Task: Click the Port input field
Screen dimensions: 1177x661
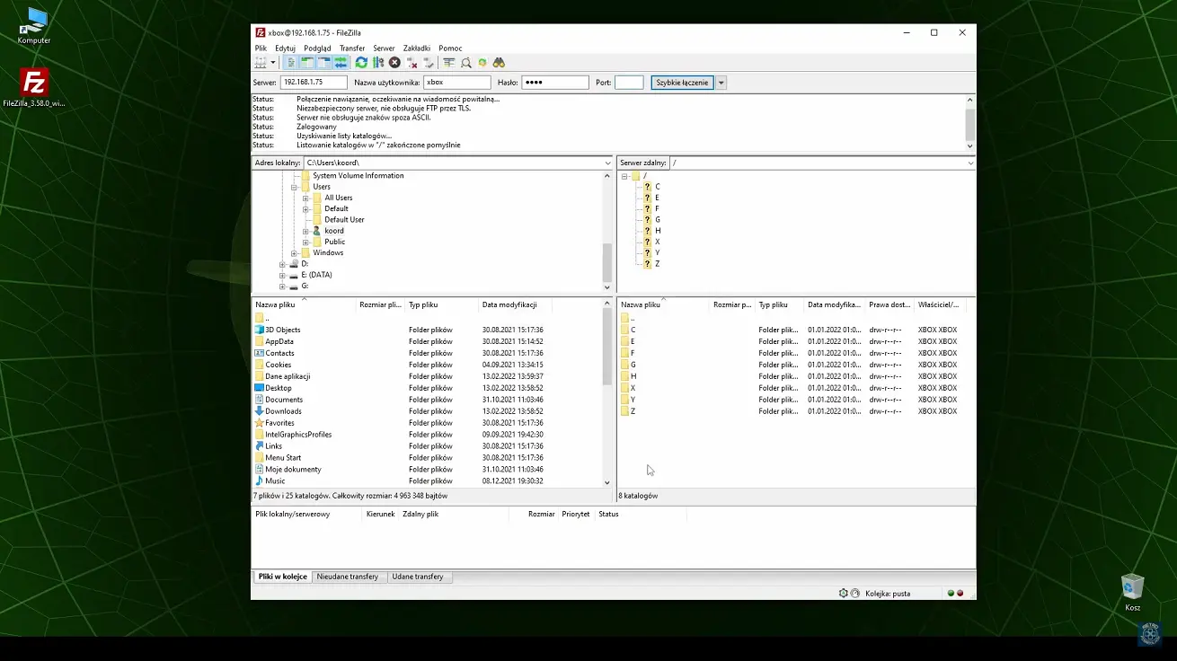Action: pos(629,82)
